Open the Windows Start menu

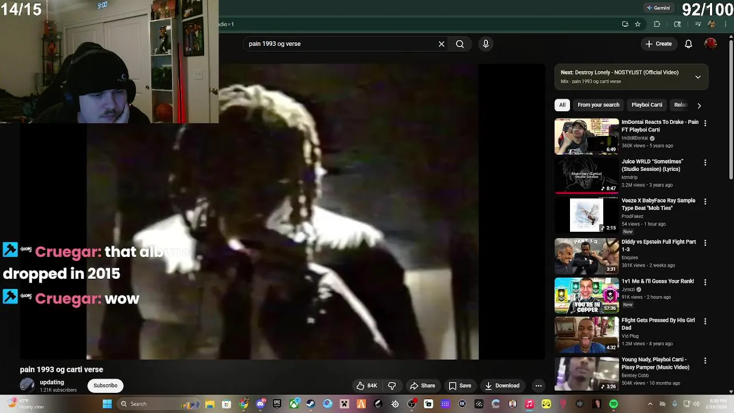point(107,404)
